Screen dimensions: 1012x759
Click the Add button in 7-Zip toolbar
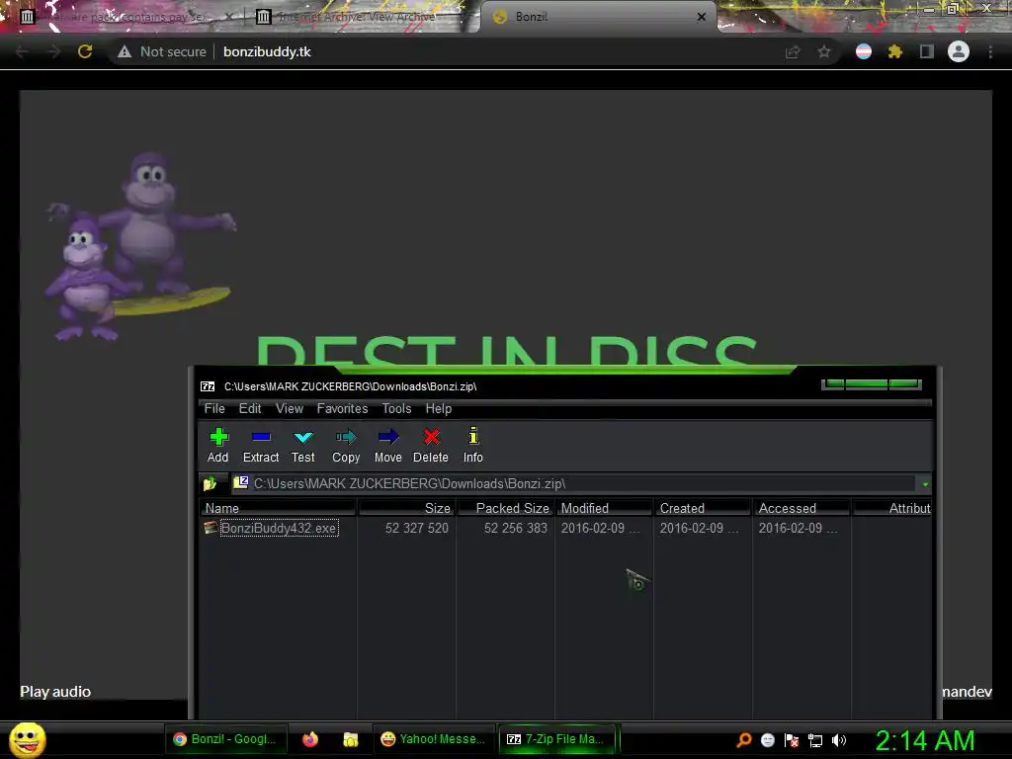pyautogui.click(x=218, y=445)
